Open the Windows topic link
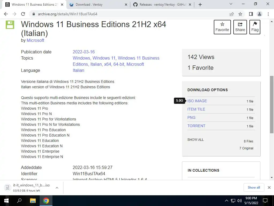Viewport: 274px width, 206px height. point(81,58)
